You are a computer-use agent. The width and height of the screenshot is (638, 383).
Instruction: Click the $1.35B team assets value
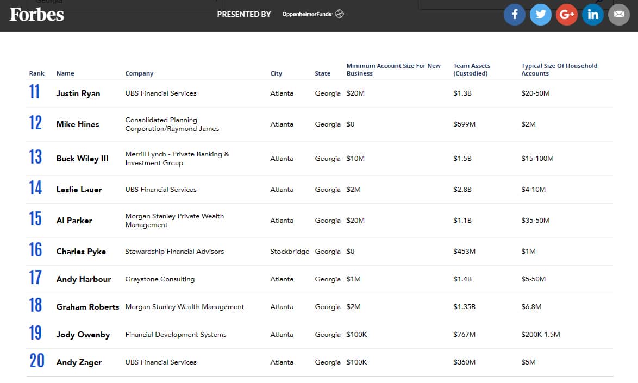tap(464, 307)
